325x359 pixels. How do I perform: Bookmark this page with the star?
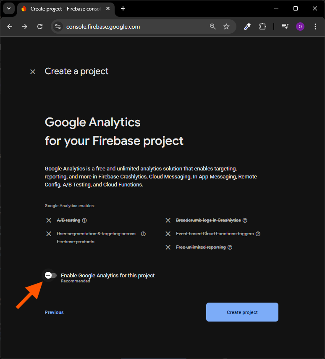click(226, 27)
